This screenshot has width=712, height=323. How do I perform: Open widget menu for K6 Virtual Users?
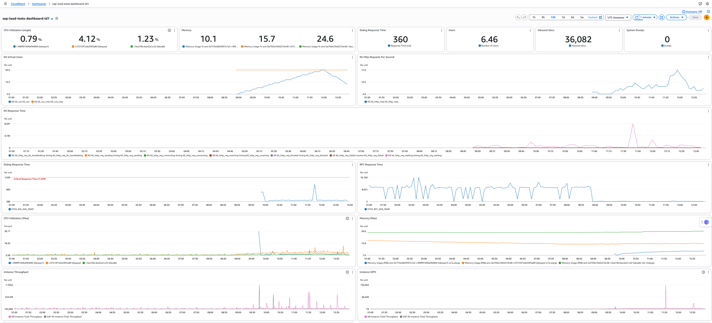(352, 57)
